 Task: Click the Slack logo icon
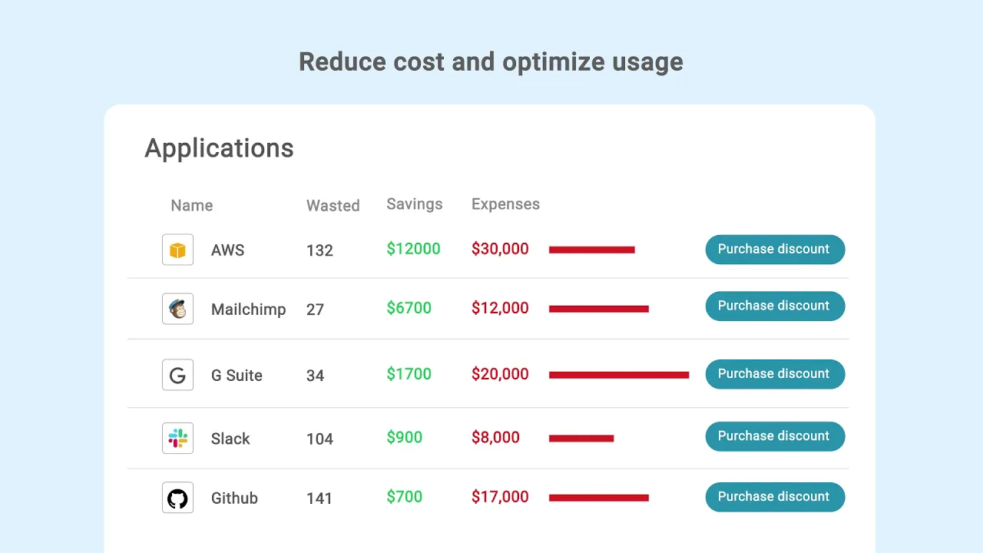[x=177, y=438]
